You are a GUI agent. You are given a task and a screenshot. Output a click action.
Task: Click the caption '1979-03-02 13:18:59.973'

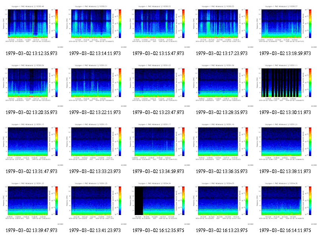click(285, 53)
